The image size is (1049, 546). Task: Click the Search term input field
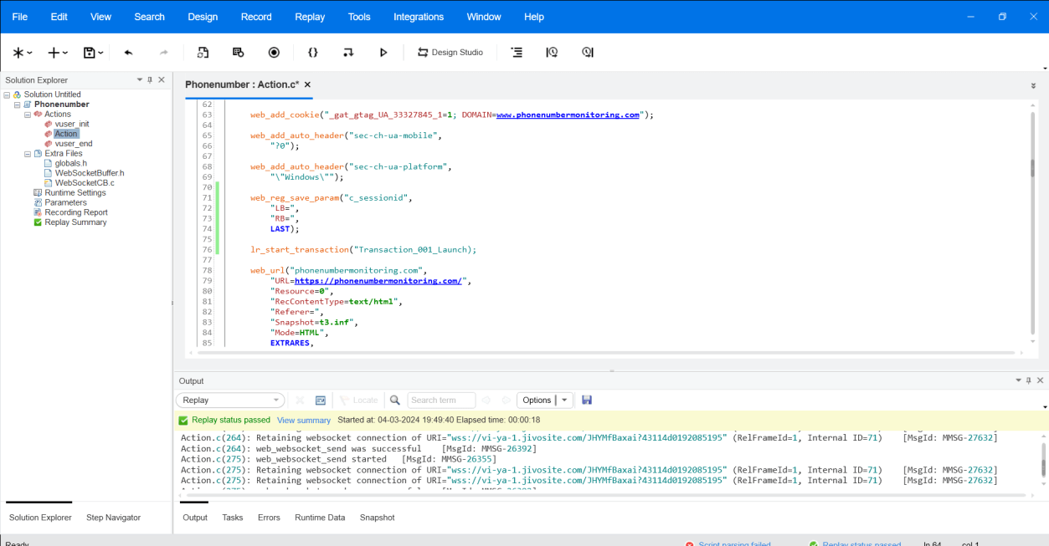coord(441,401)
